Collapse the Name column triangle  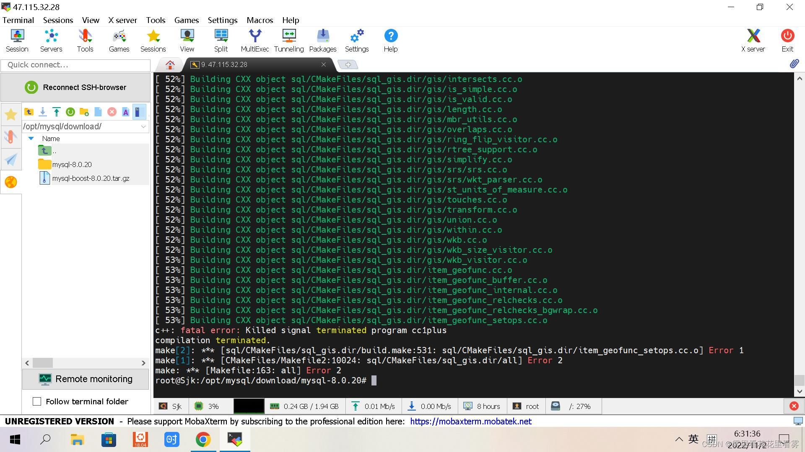(31, 139)
